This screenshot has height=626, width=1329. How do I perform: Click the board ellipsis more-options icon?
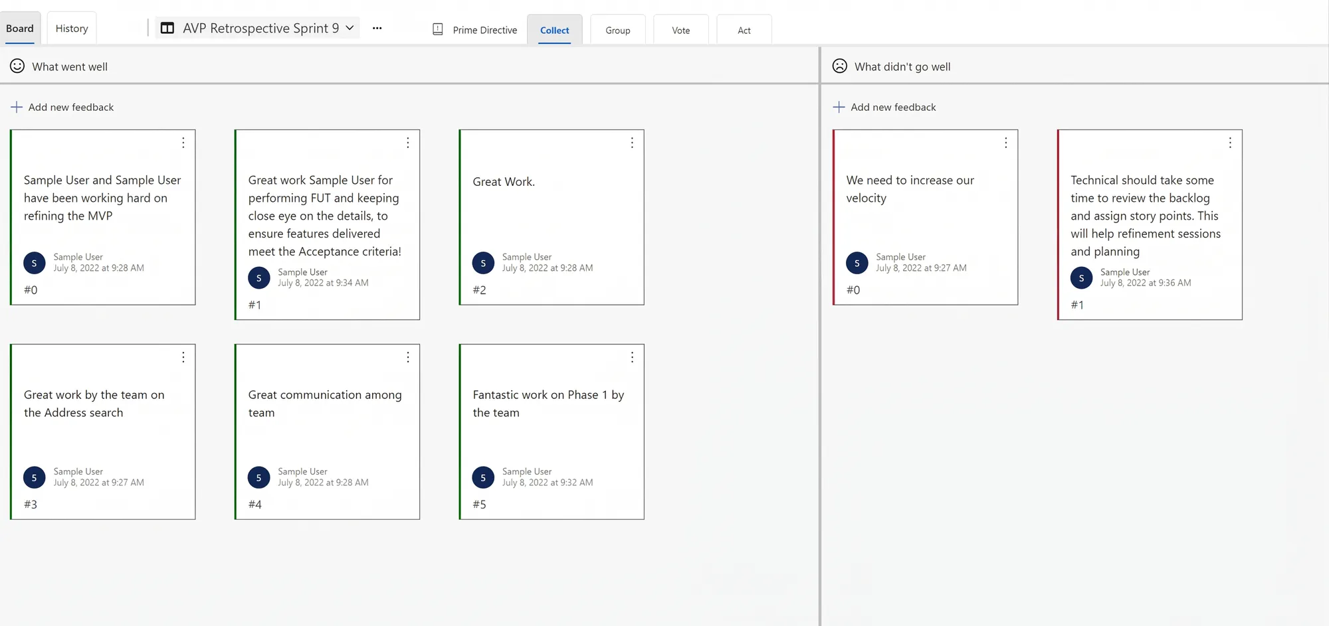[377, 29]
